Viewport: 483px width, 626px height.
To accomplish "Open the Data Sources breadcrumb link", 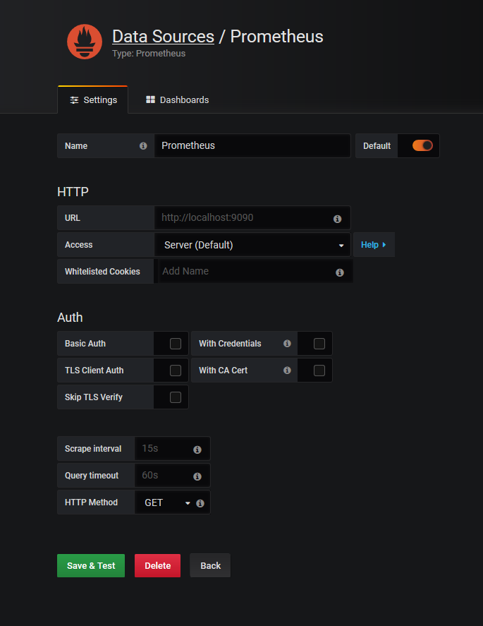I will tap(163, 36).
